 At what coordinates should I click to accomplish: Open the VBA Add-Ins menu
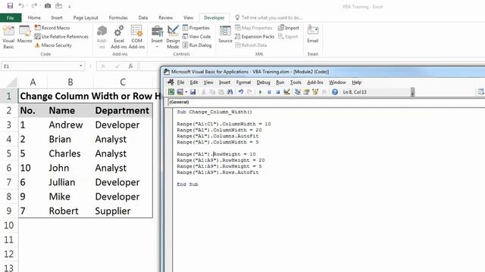(x=315, y=82)
